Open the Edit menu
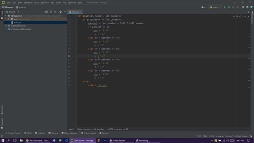 (14, 3)
